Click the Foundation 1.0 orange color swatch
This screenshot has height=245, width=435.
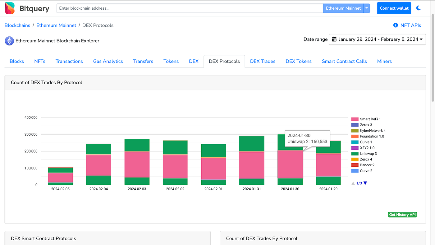[x=354, y=136]
